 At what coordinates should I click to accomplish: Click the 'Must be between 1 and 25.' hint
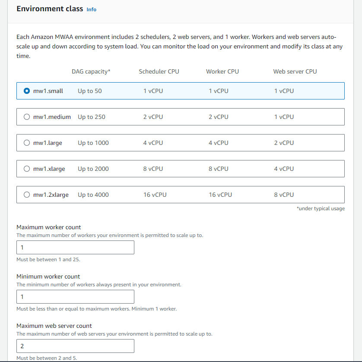48,259
